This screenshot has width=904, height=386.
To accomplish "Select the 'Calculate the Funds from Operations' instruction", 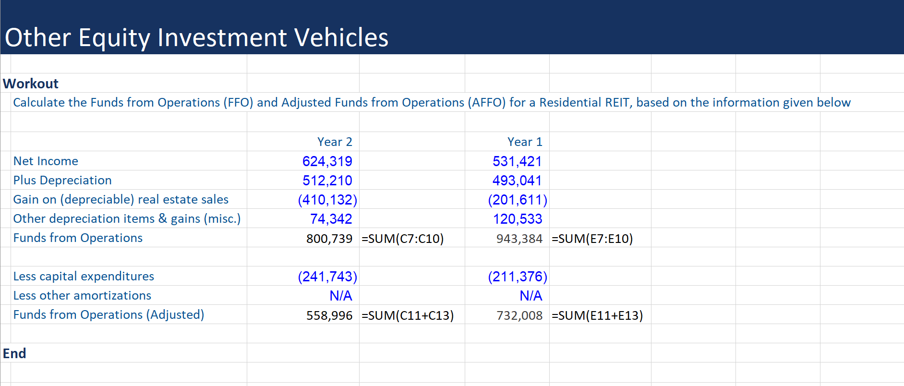I will pos(432,103).
